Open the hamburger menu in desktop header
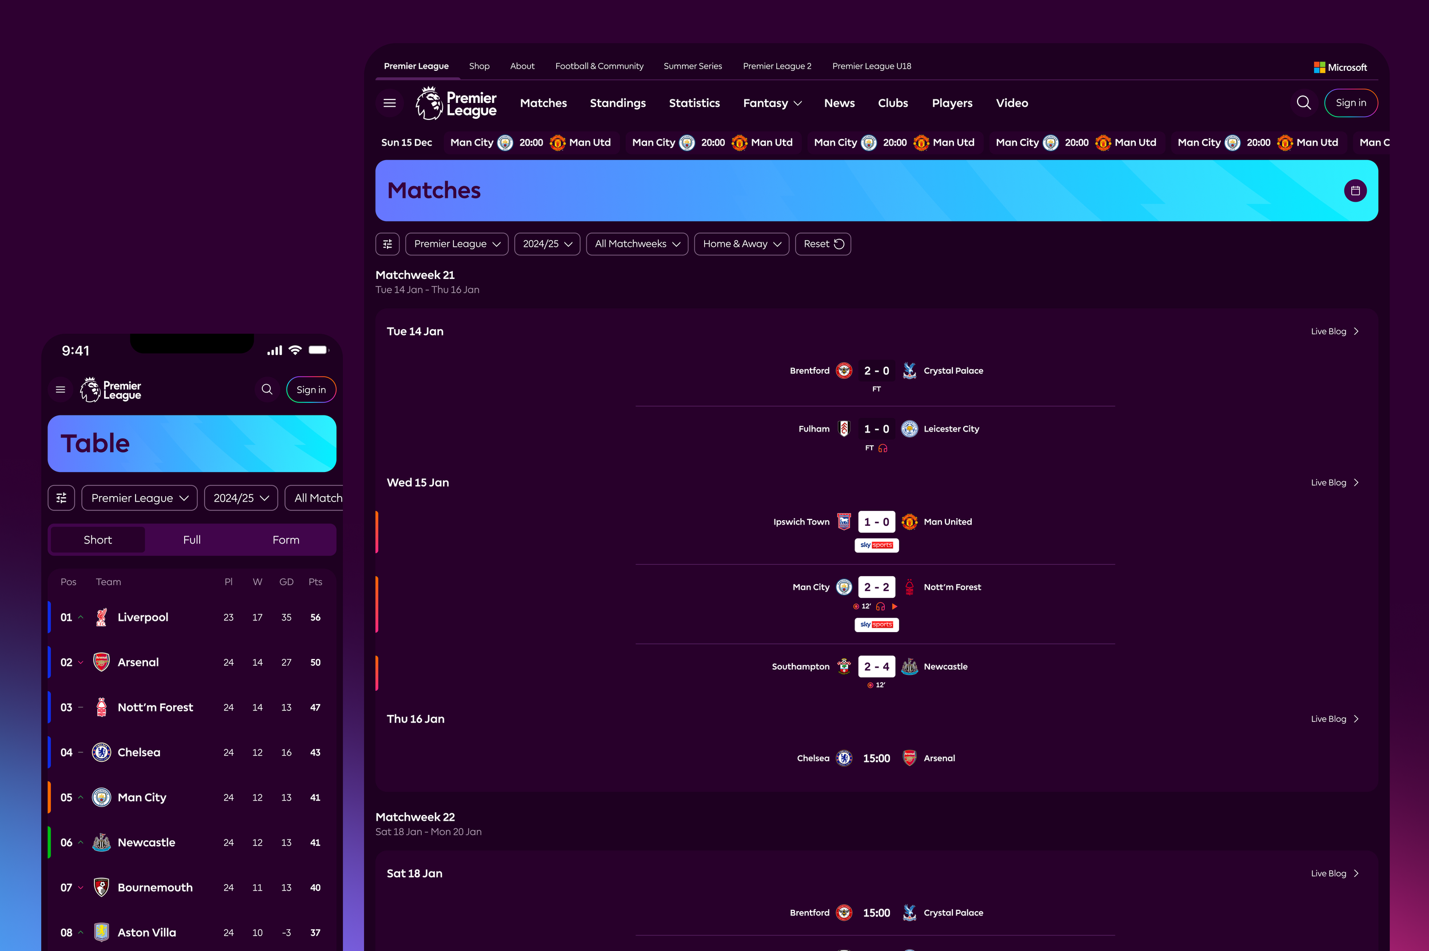This screenshot has height=951, width=1429. 389,103
